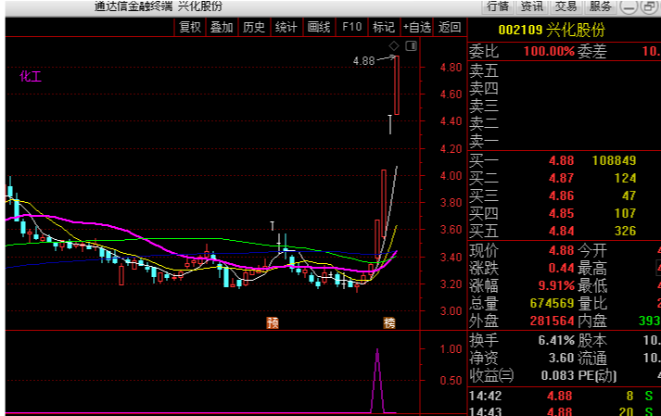Open the 服务 service menu
Image resolution: width=661 pixels, height=416 pixels.
[601, 6]
